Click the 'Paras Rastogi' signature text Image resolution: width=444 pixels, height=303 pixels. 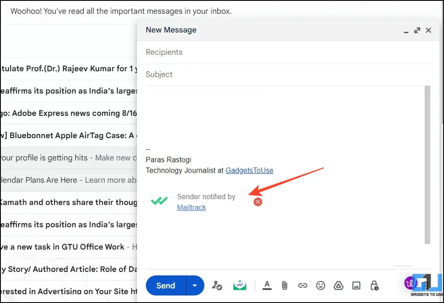tap(168, 159)
